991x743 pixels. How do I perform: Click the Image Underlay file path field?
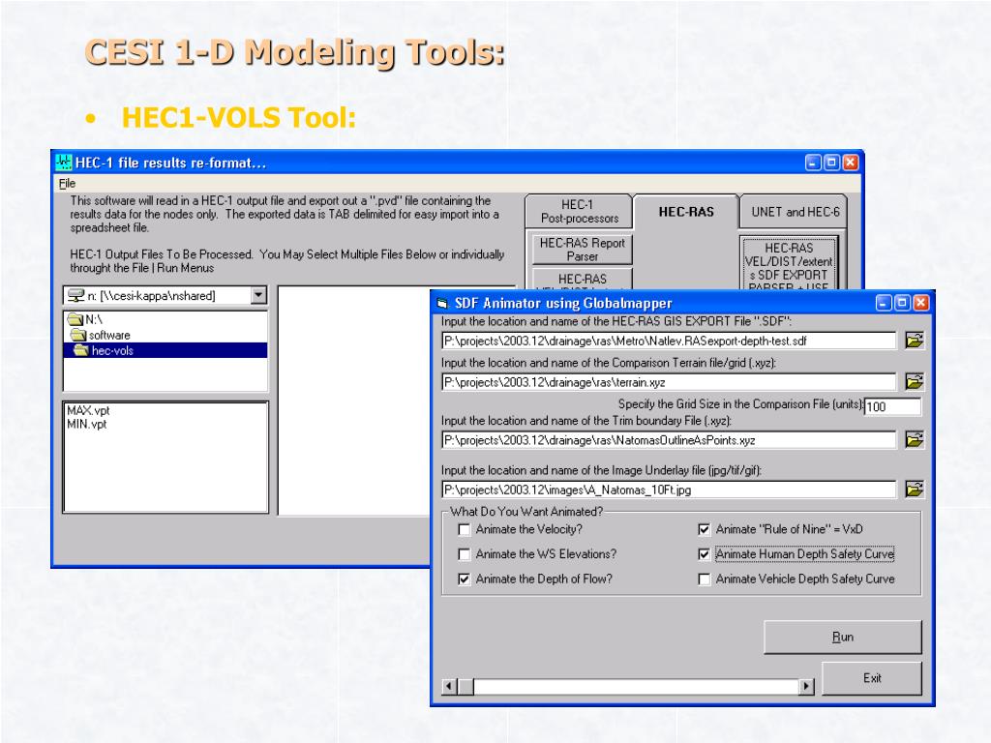(669, 490)
